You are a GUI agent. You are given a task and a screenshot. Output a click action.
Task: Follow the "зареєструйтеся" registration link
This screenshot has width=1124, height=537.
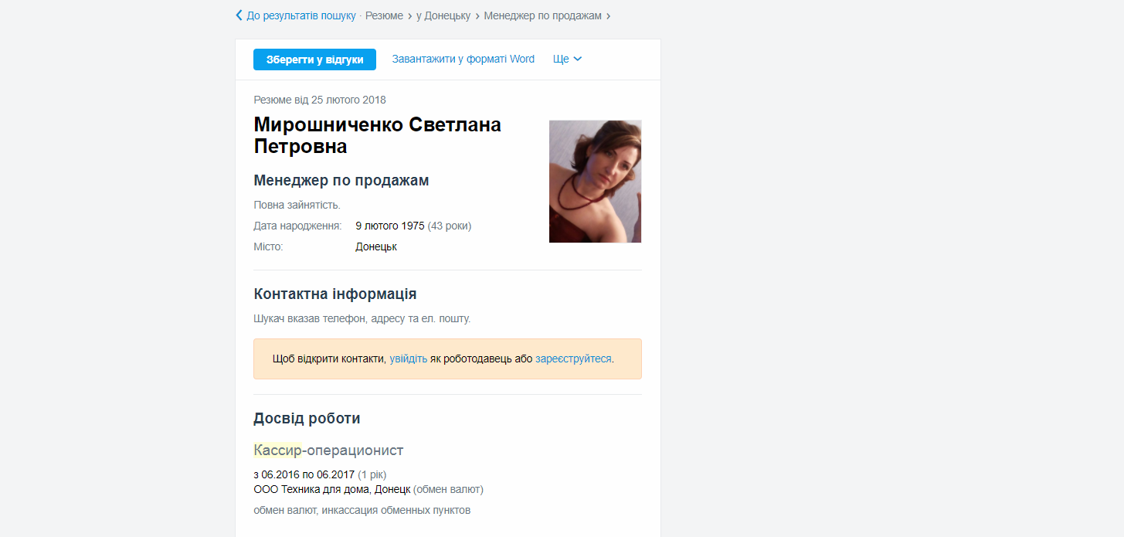tap(573, 359)
